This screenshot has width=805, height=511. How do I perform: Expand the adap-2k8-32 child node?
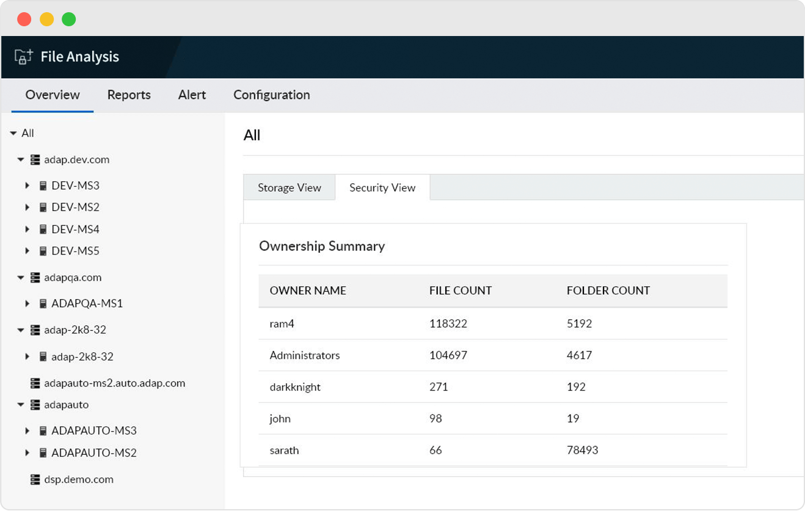point(27,356)
